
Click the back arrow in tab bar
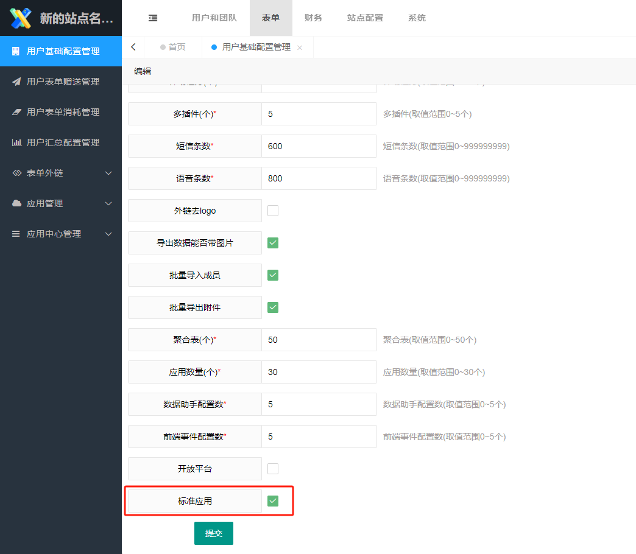pyautogui.click(x=133, y=47)
